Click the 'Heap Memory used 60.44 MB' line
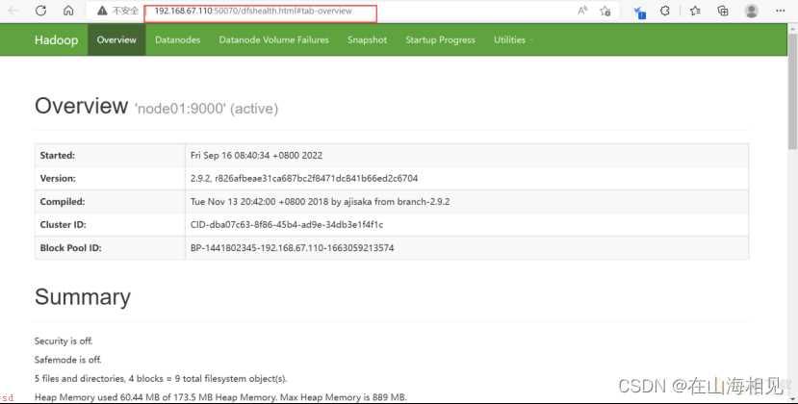Screen dimensions: 798x404 tap(220, 397)
